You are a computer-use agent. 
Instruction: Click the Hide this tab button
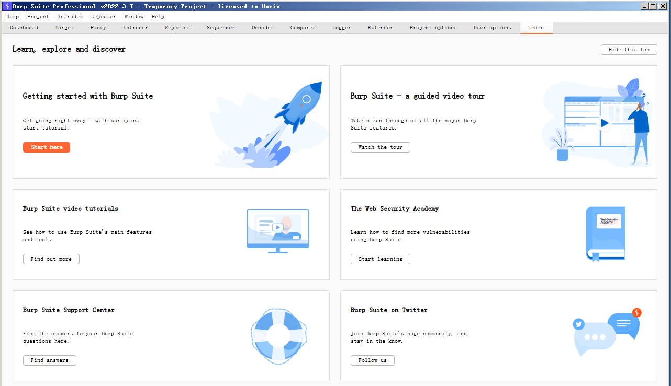coord(629,50)
